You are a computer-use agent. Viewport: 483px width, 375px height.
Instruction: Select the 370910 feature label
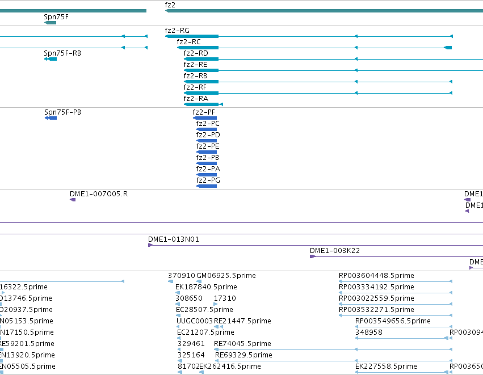click(182, 276)
